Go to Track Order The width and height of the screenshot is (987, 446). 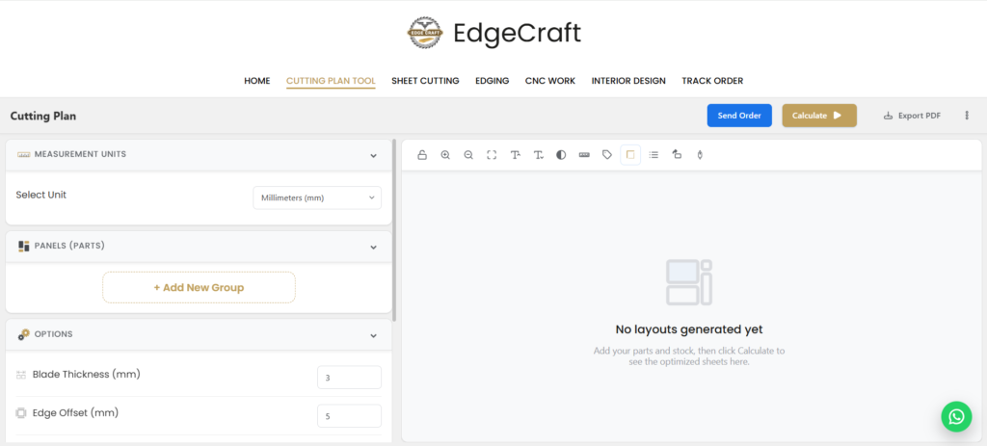[712, 81]
